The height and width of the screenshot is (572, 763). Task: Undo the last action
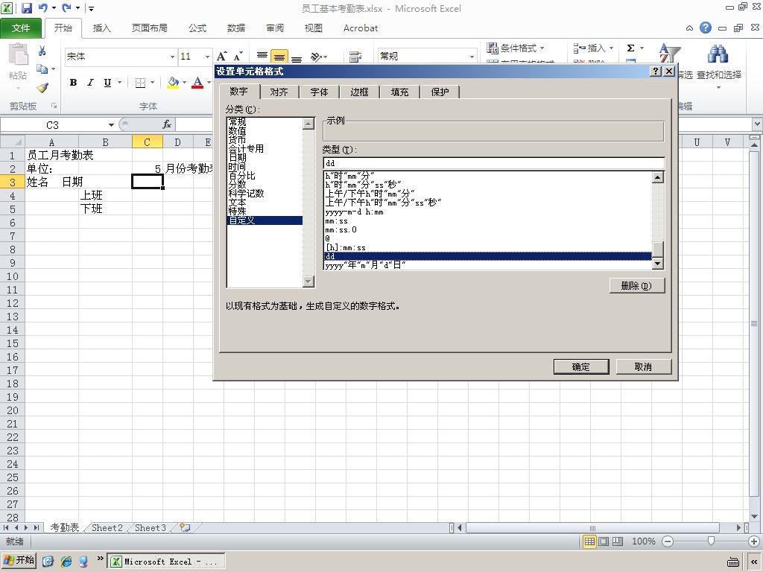[42, 7]
